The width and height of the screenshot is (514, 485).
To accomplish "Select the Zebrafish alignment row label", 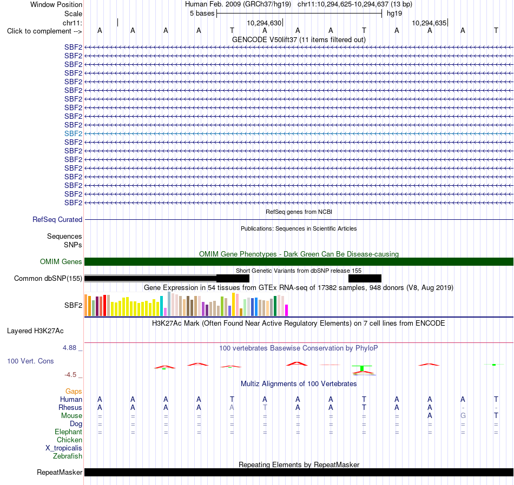I will pos(68,456).
